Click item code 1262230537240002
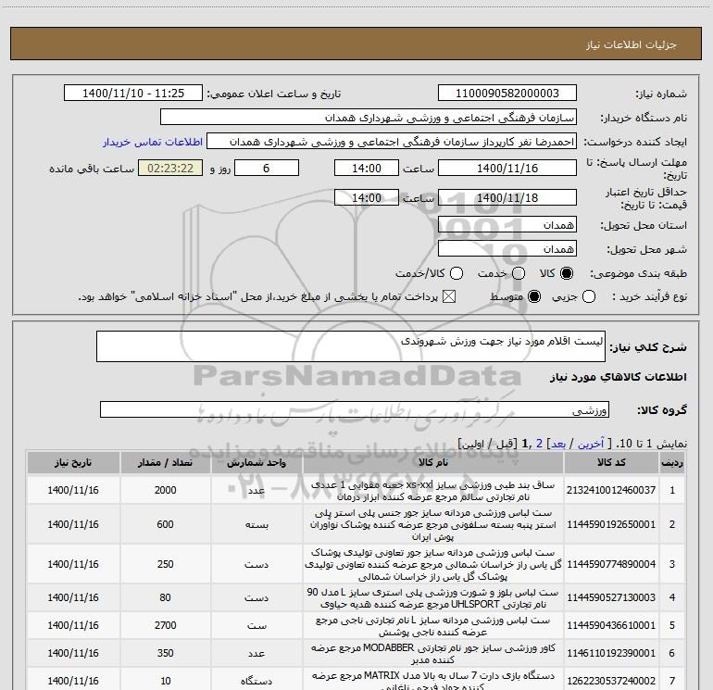The width and height of the screenshot is (713, 690). click(611, 681)
